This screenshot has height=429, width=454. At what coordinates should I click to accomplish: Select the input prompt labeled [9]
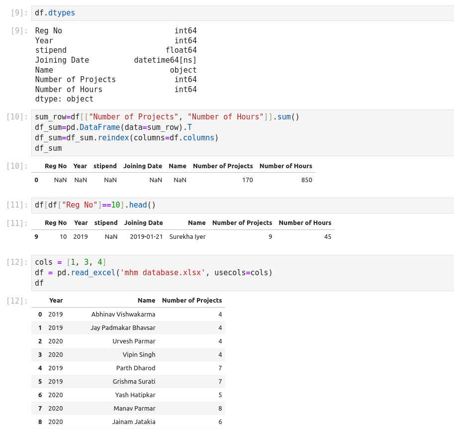19,13
